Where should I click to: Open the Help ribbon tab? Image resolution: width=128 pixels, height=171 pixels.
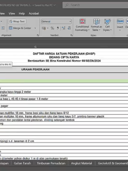click(x=22, y=13)
